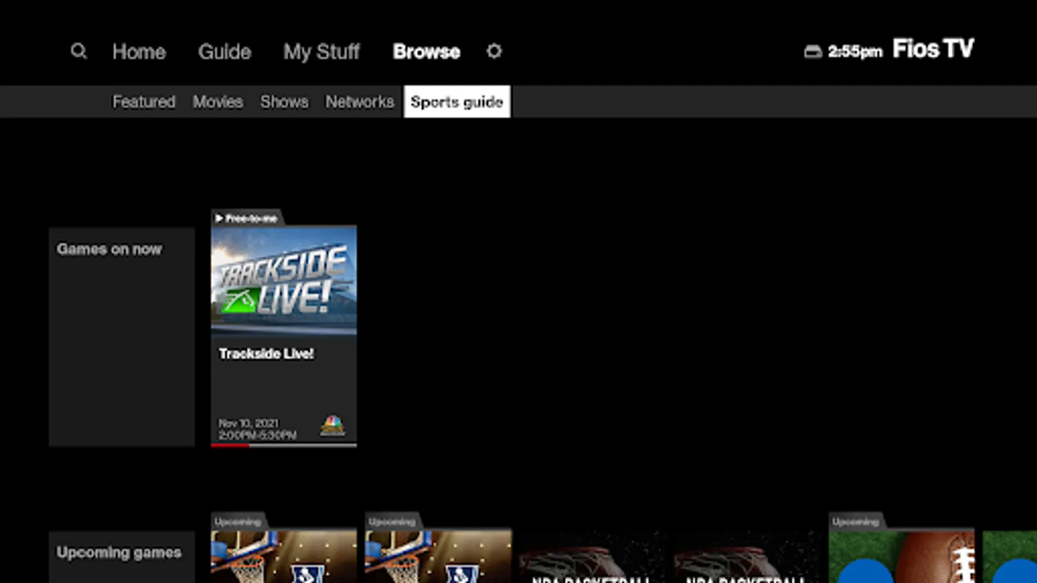Screen dimensions: 1037x583
Task: Click the NBC peacock logo on Trackside Live!
Action: point(332,425)
